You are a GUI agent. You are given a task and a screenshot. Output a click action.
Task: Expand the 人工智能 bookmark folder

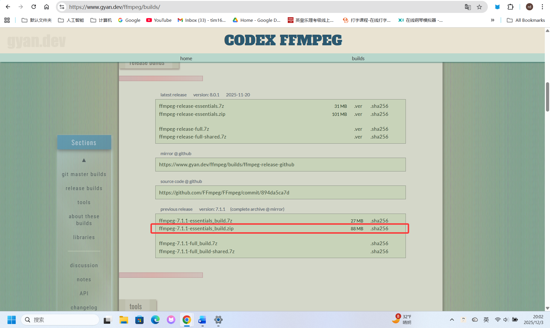(x=71, y=20)
